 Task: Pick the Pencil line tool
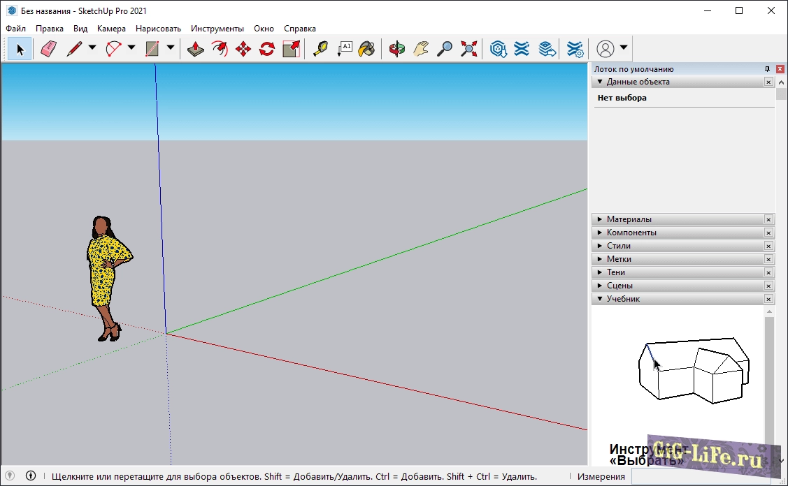pyautogui.click(x=74, y=49)
